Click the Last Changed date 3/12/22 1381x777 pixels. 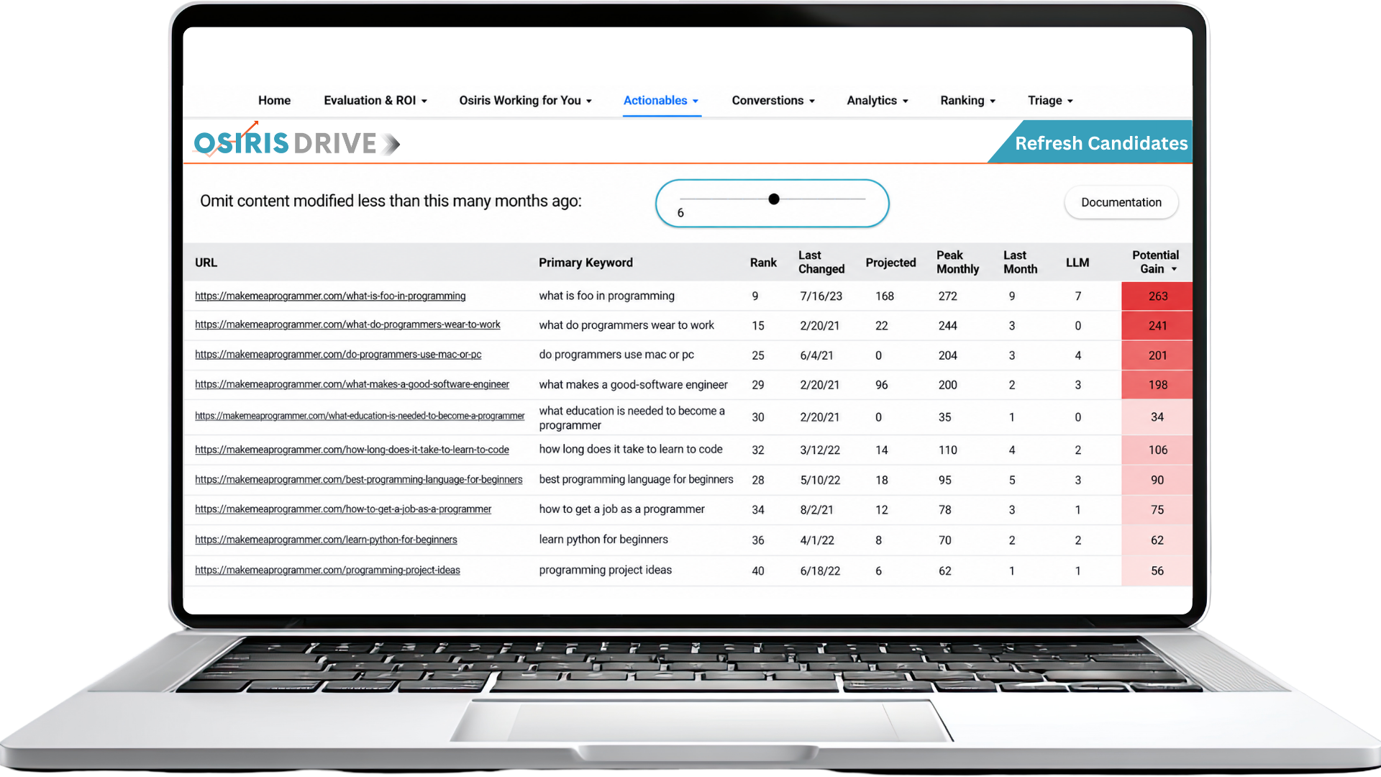coord(820,450)
